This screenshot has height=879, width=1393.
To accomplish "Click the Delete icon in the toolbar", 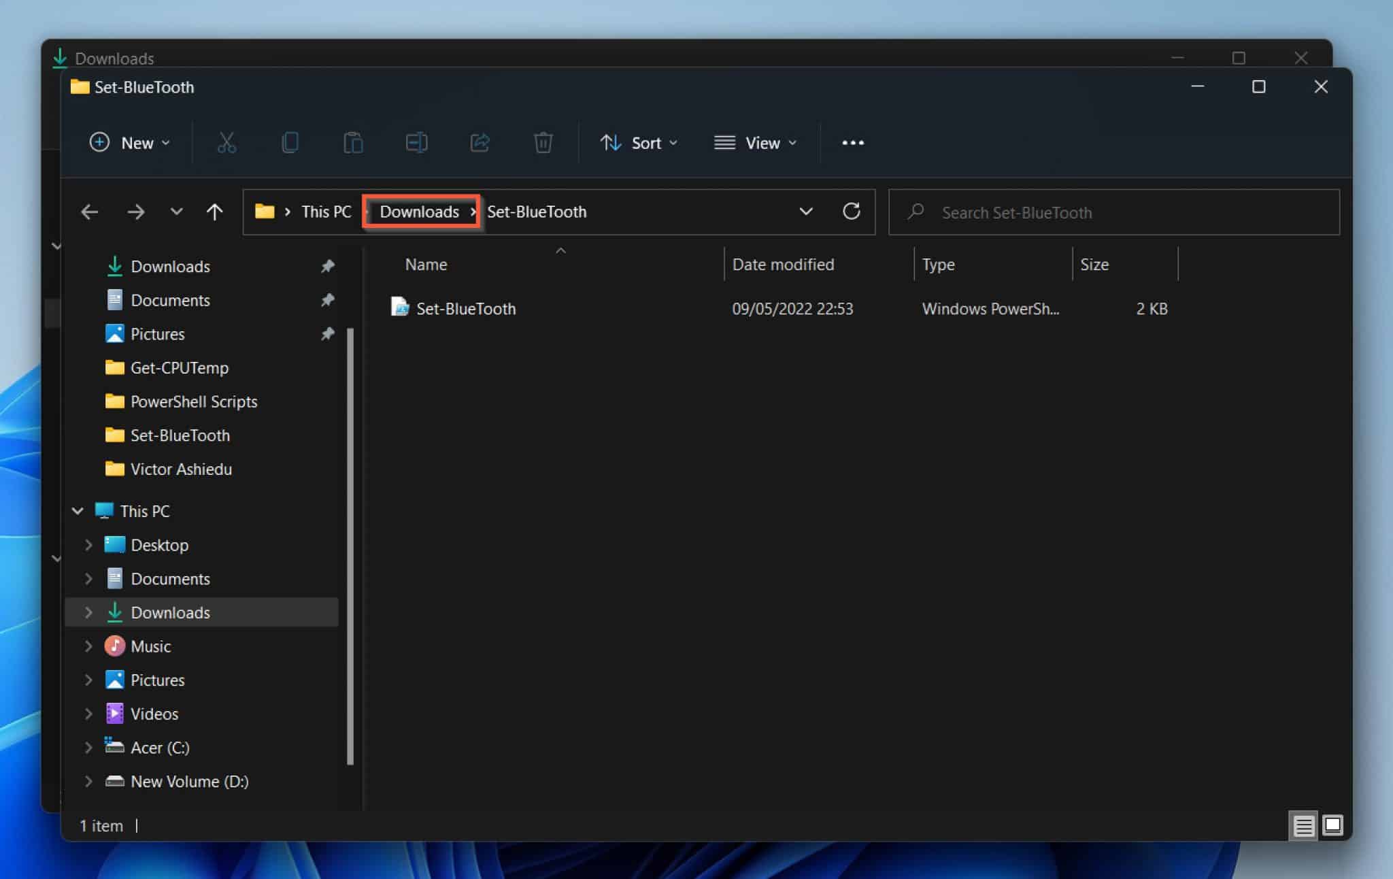I will [542, 143].
